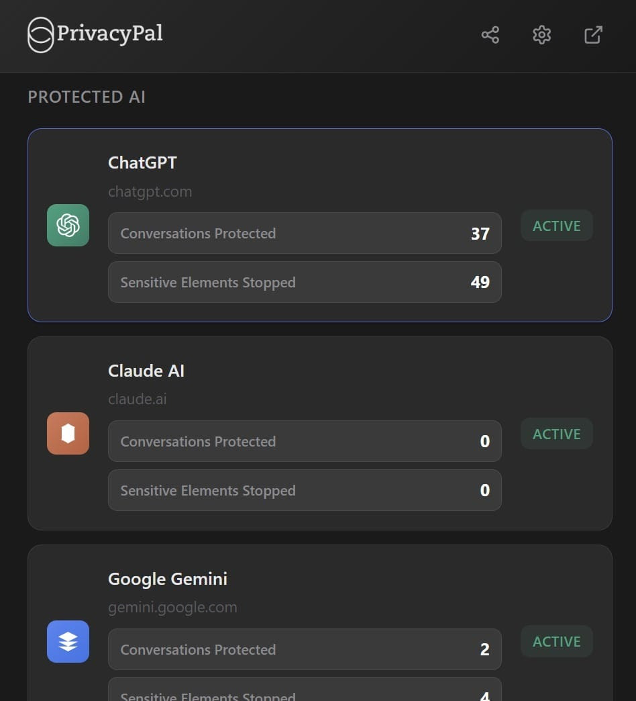Select the PROTECTED AI section header
636x701 pixels.
(x=87, y=97)
